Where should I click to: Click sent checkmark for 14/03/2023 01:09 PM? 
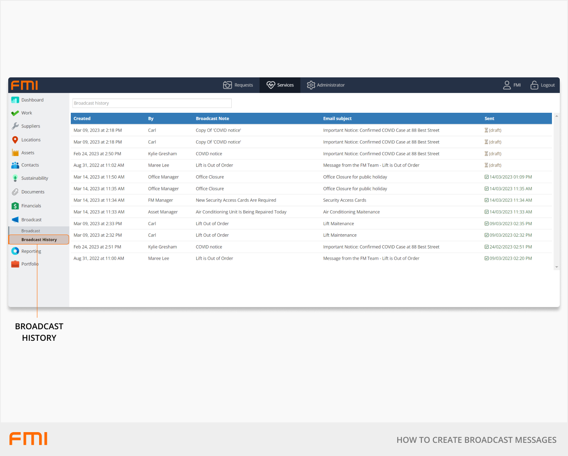(487, 177)
